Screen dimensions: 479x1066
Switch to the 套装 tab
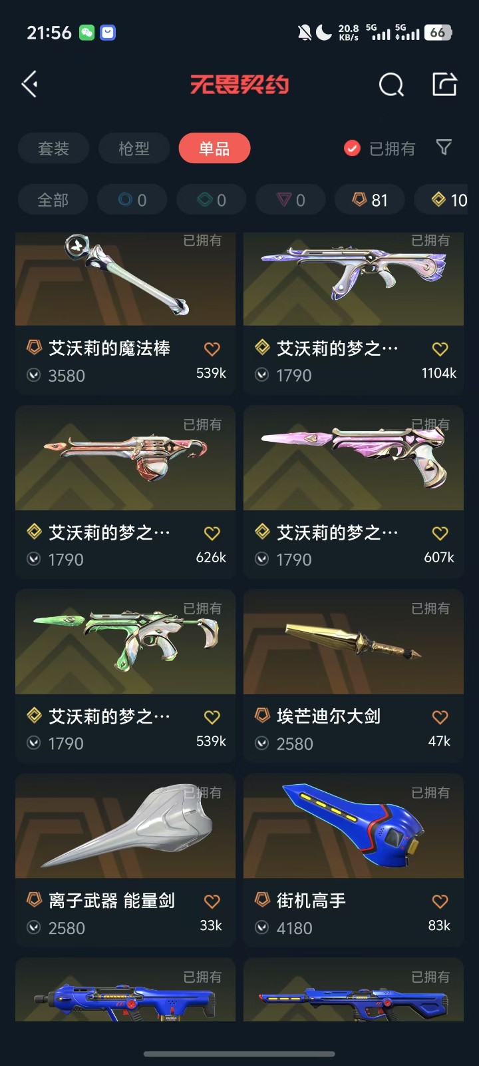(54, 149)
